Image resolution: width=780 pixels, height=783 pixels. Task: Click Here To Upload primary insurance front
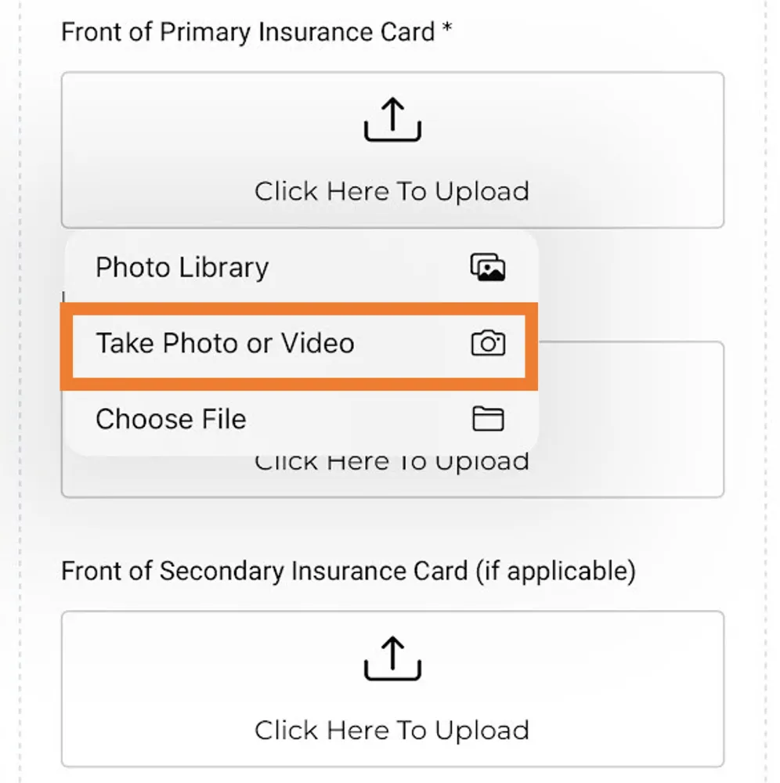tap(392, 150)
